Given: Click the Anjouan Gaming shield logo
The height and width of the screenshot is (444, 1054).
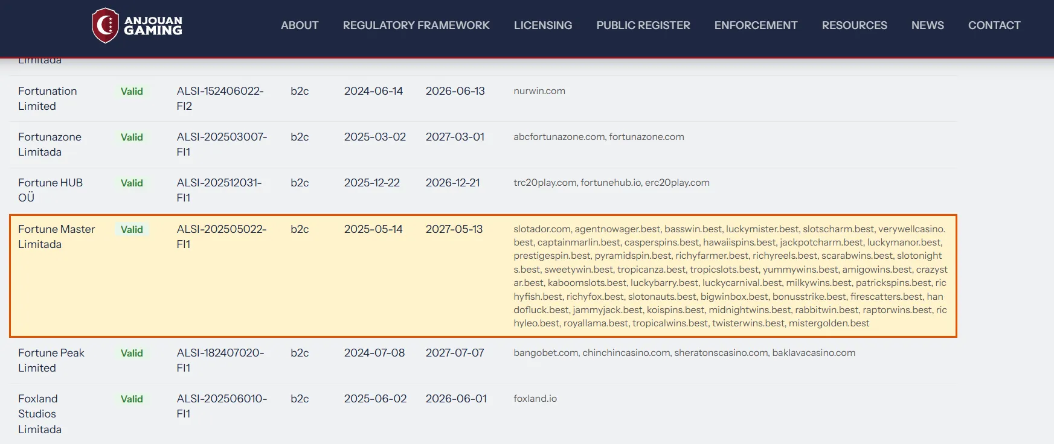Looking at the screenshot, I should 105,25.
